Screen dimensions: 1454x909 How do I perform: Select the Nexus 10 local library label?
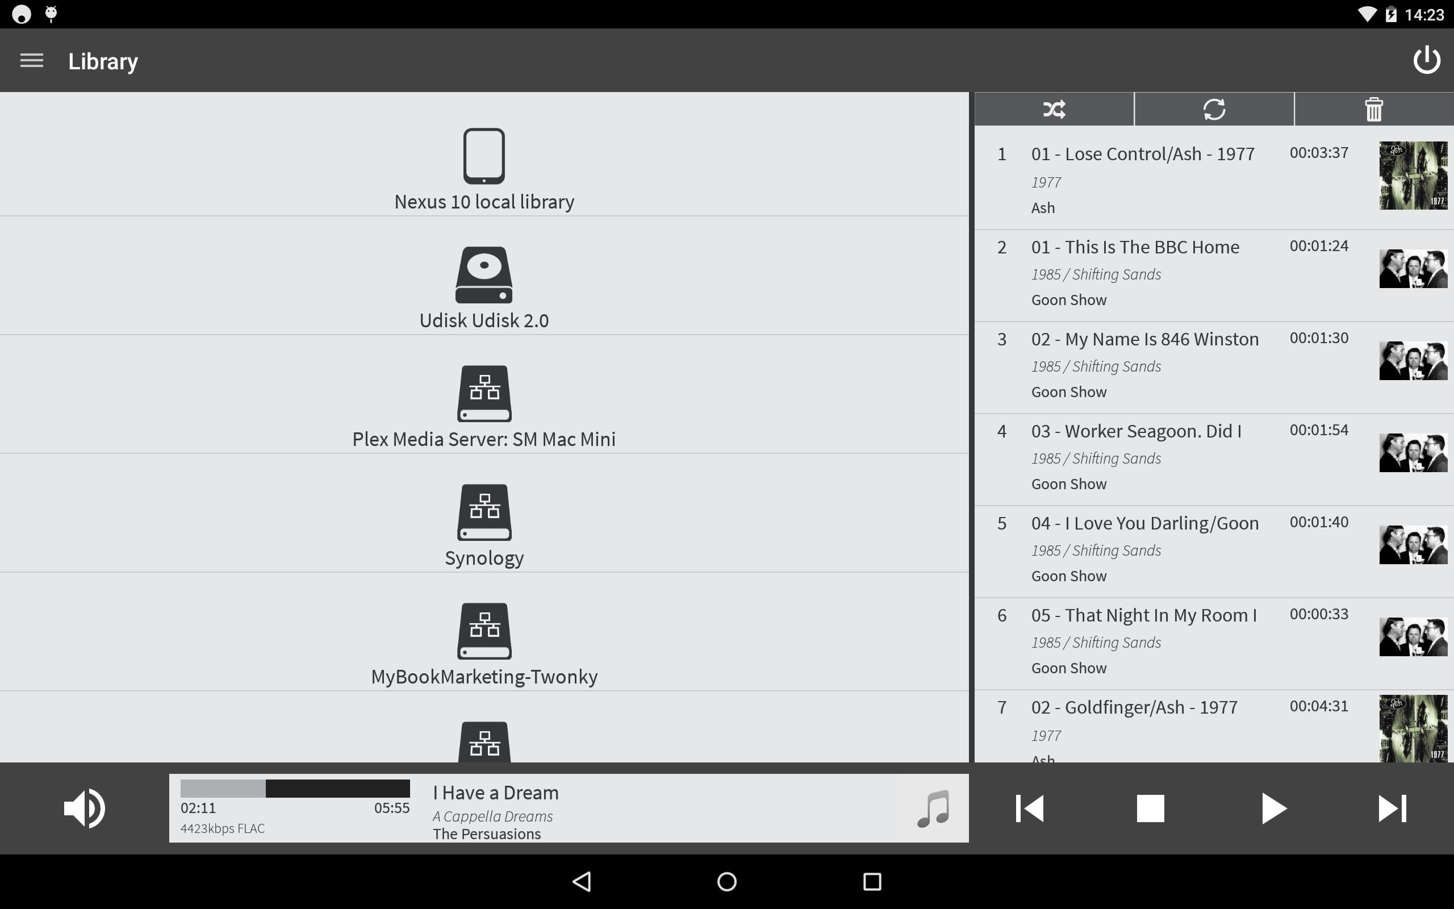pos(484,201)
